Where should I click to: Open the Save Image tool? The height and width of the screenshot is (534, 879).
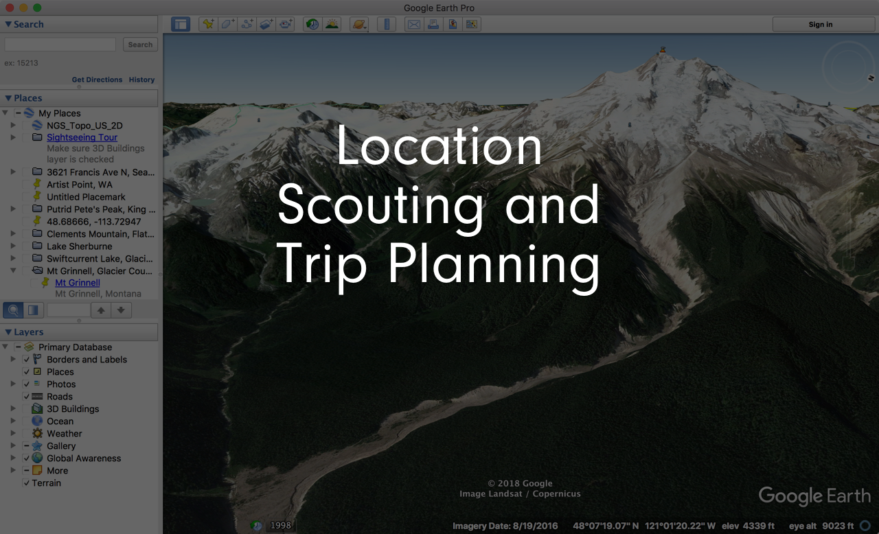[452, 24]
